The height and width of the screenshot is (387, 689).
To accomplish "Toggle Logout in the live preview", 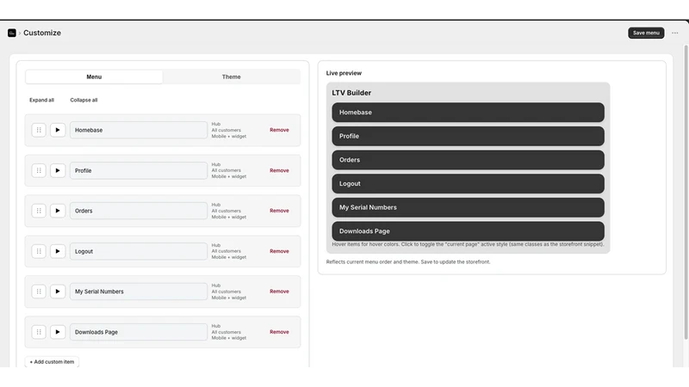I will point(468,183).
